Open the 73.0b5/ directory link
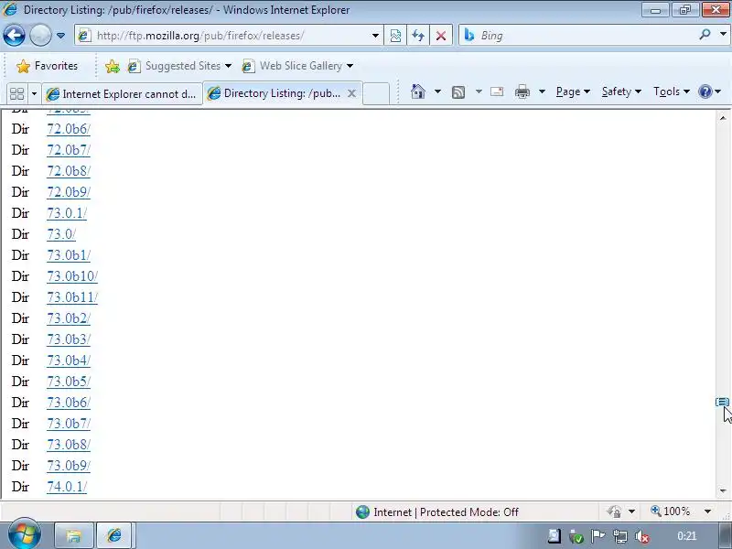The height and width of the screenshot is (549, 732). tap(69, 382)
